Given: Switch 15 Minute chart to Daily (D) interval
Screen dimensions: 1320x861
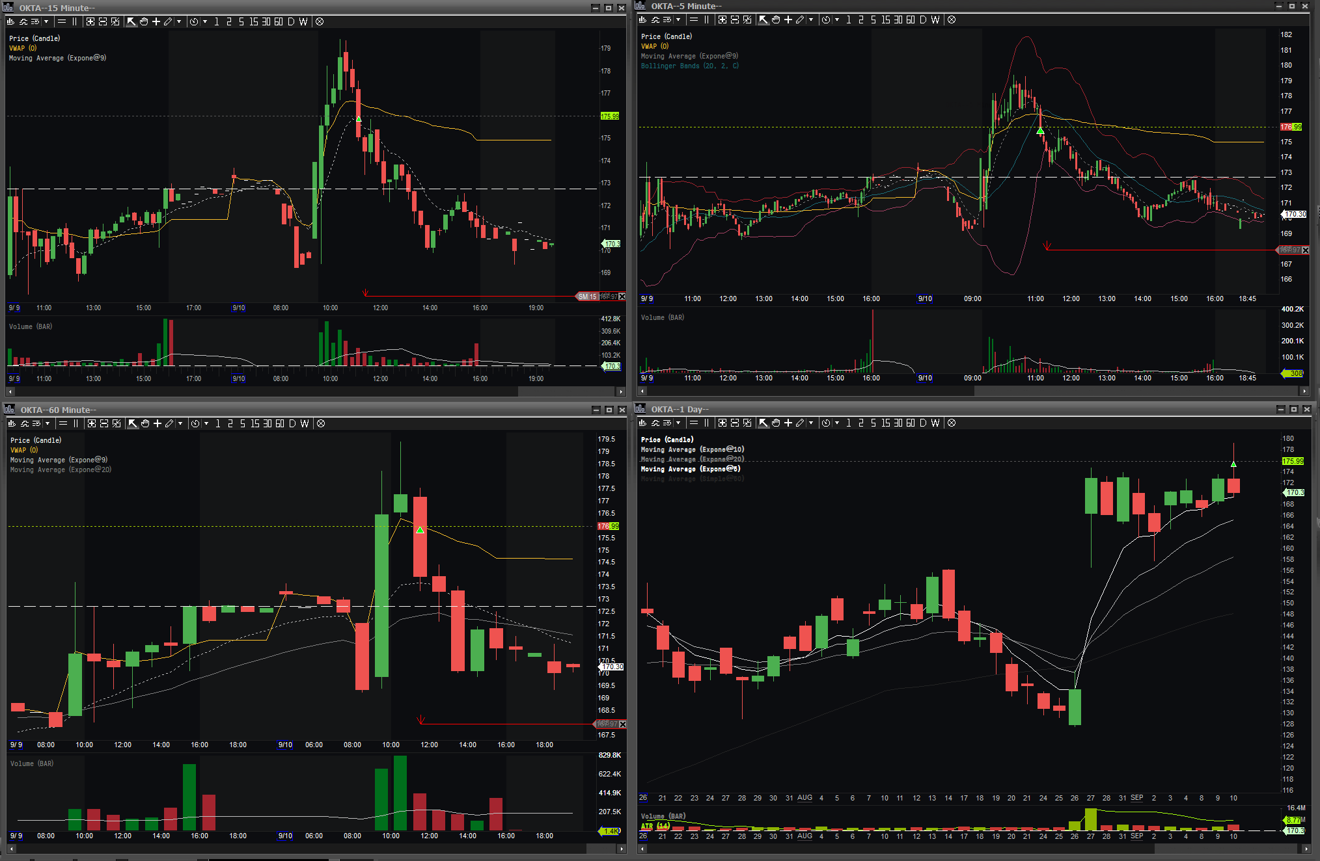Looking at the screenshot, I should tap(290, 21).
